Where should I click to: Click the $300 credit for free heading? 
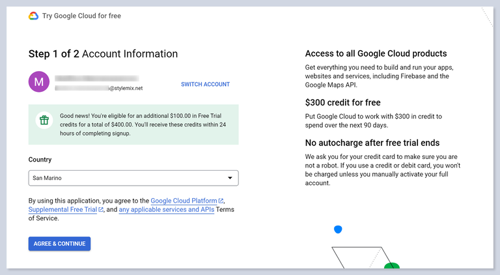[342, 102]
